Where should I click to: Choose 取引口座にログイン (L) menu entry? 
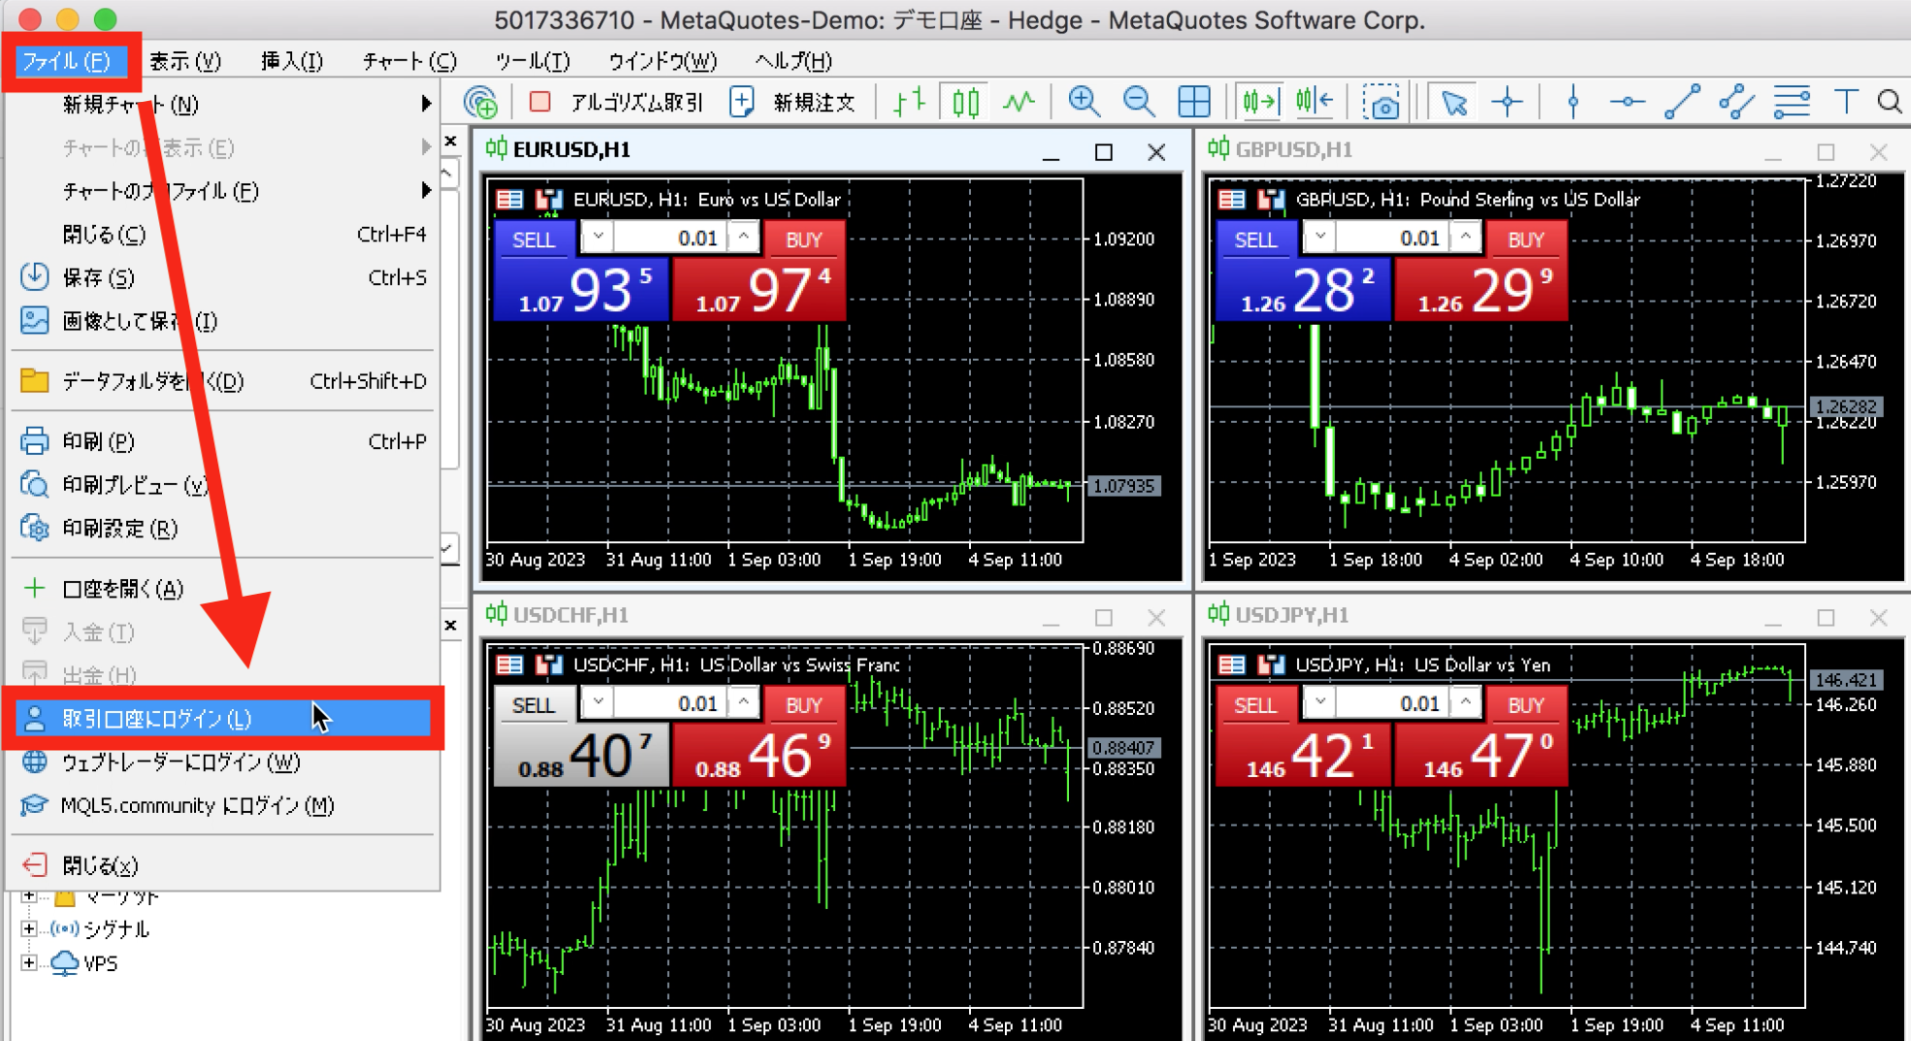click(x=222, y=719)
